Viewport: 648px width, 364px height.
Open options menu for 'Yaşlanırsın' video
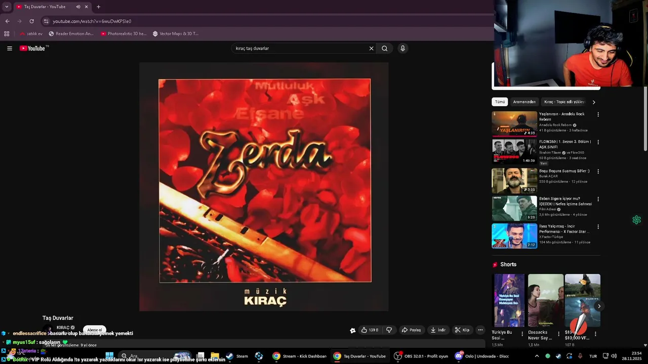pyautogui.click(x=598, y=115)
